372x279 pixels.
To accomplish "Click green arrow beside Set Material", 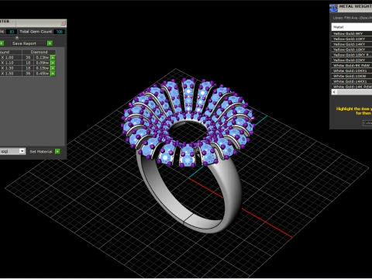I will 57,151.
